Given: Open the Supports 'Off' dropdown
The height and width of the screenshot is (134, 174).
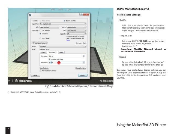Looking at the screenshot, I should pyautogui.click(x=76, y=34).
